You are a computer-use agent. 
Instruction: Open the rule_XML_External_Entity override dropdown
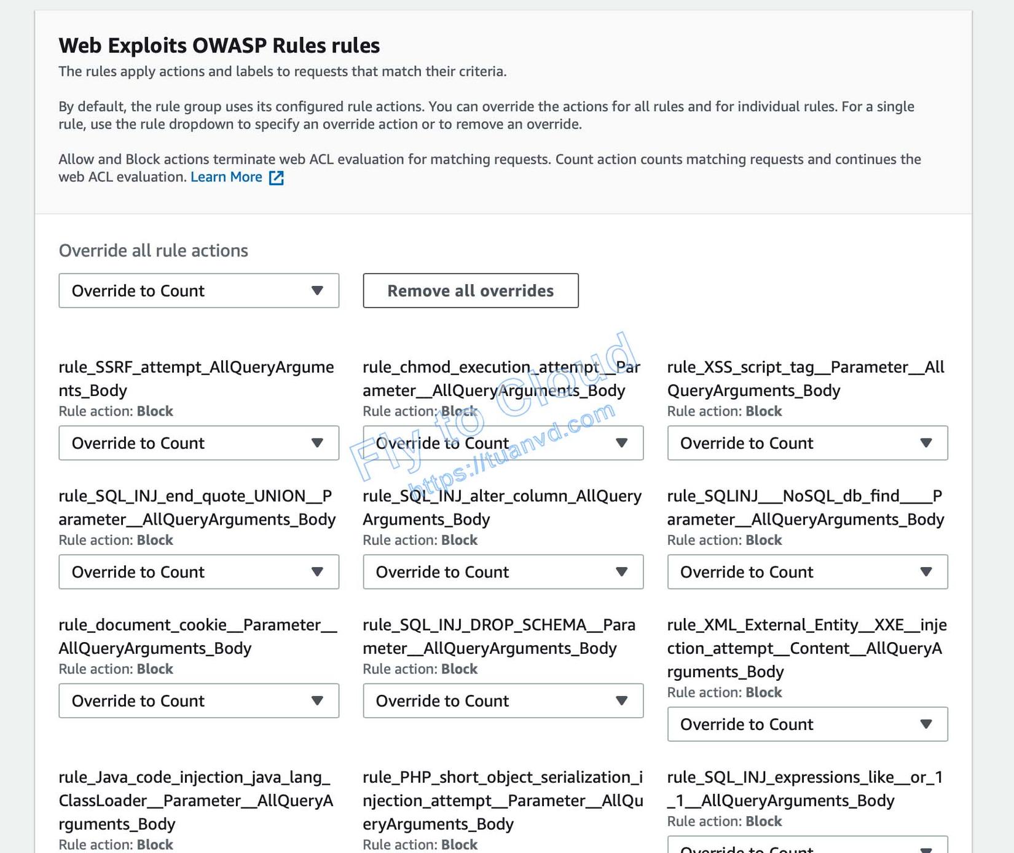tap(807, 724)
